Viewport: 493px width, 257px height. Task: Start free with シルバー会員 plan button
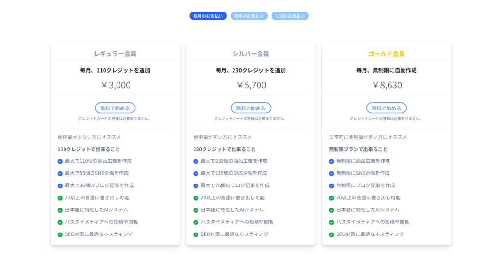[251, 108]
